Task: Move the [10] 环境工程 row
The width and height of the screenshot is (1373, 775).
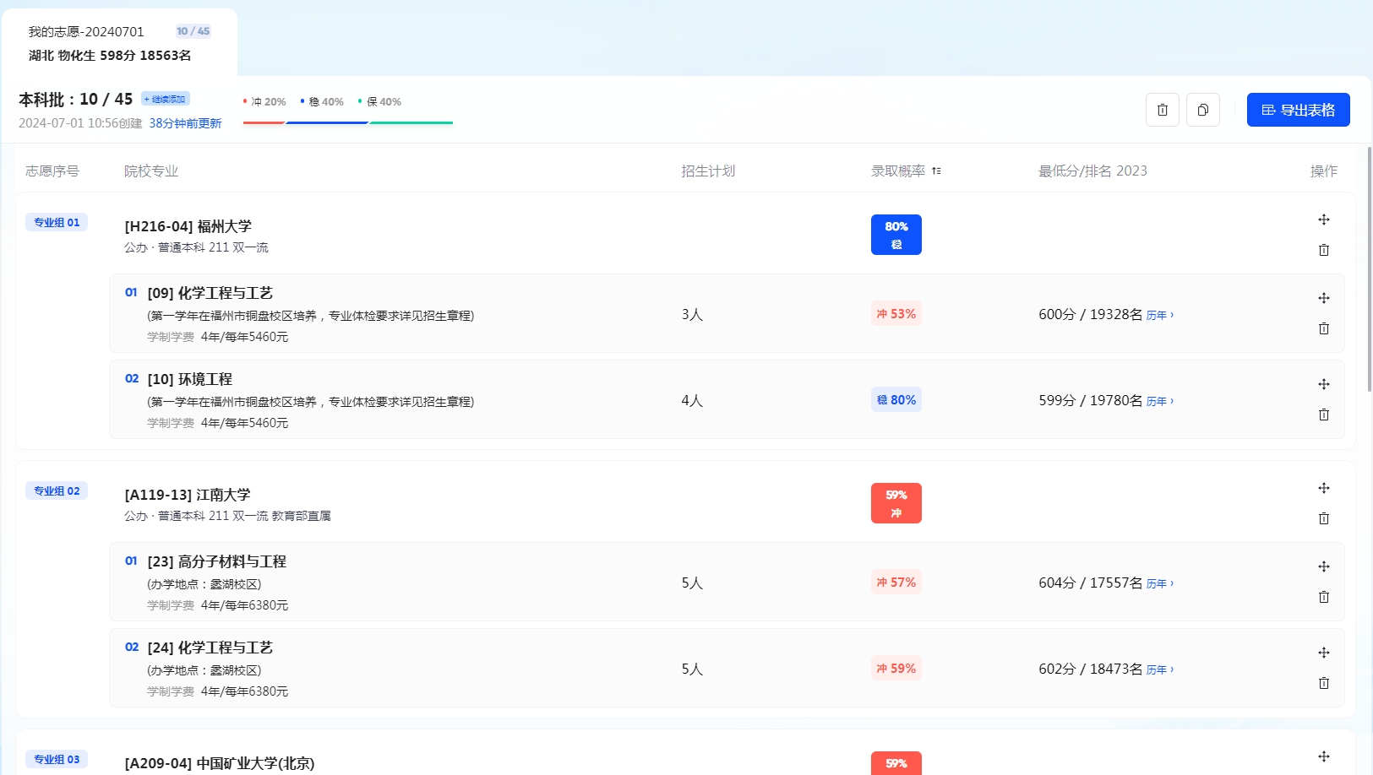Action: pos(1324,384)
